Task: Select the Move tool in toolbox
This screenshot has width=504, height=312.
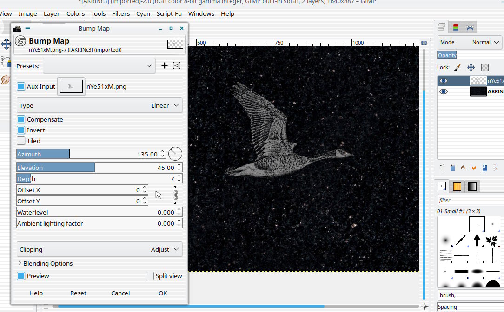Action: (6, 44)
